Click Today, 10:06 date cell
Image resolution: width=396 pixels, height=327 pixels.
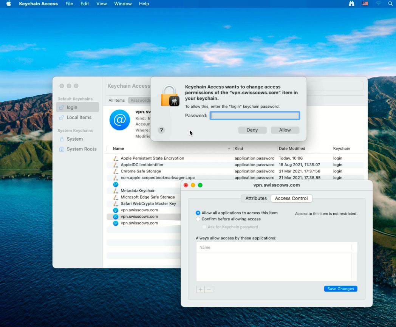(x=291, y=158)
